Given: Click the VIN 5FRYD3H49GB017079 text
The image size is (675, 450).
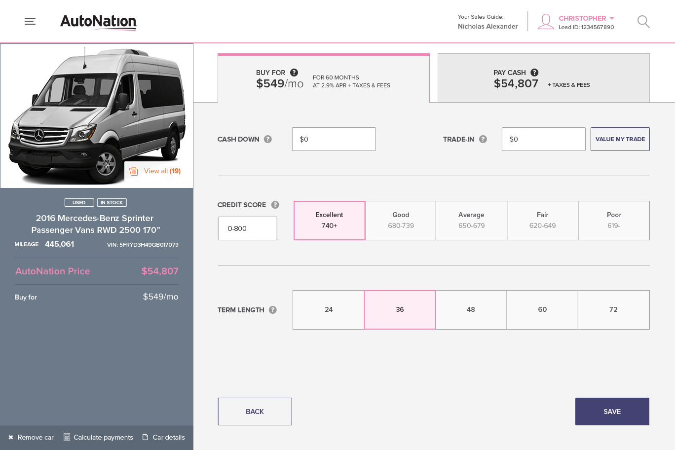Looking at the screenshot, I should (x=143, y=245).
